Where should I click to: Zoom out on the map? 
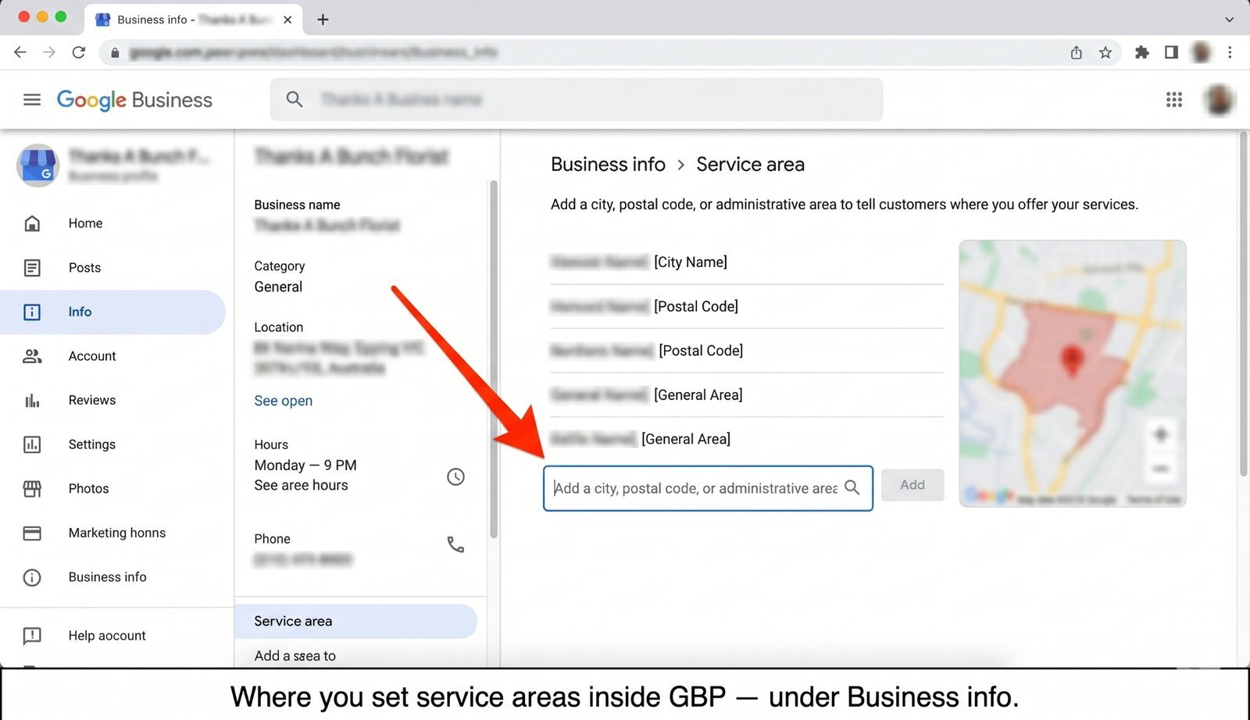(x=1161, y=469)
